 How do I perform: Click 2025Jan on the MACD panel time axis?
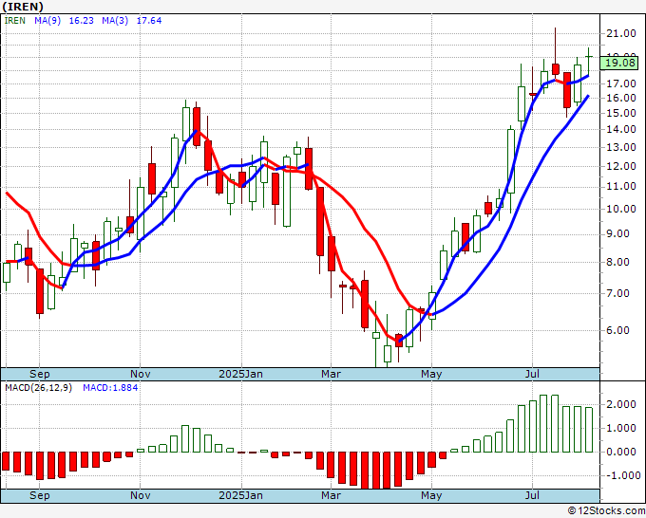(x=240, y=495)
